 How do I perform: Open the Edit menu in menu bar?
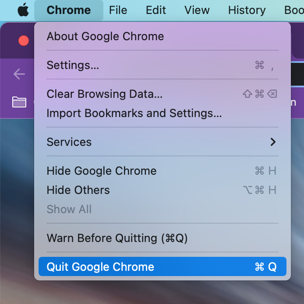[156, 10]
